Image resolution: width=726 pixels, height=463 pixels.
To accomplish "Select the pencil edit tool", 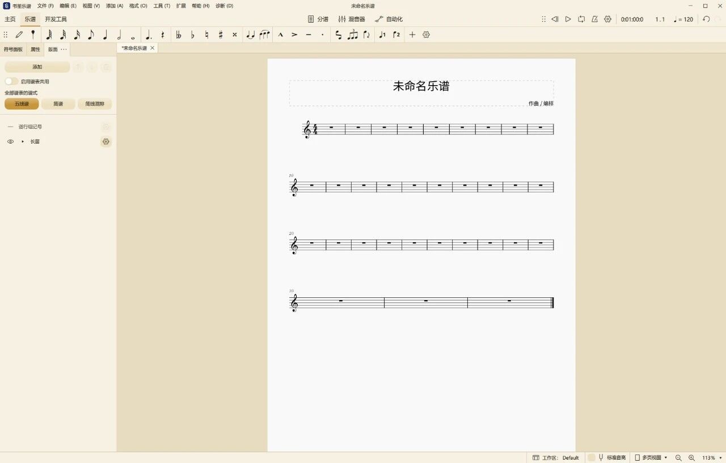I will 19,35.
